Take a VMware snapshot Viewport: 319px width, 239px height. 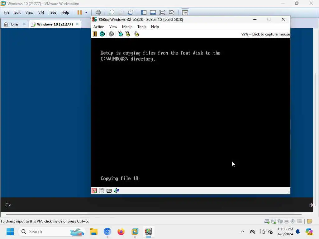[x=112, y=12]
